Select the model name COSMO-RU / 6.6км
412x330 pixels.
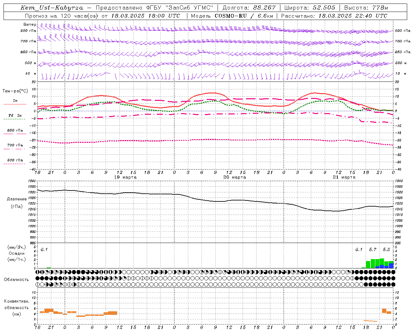tap(244, 16)
